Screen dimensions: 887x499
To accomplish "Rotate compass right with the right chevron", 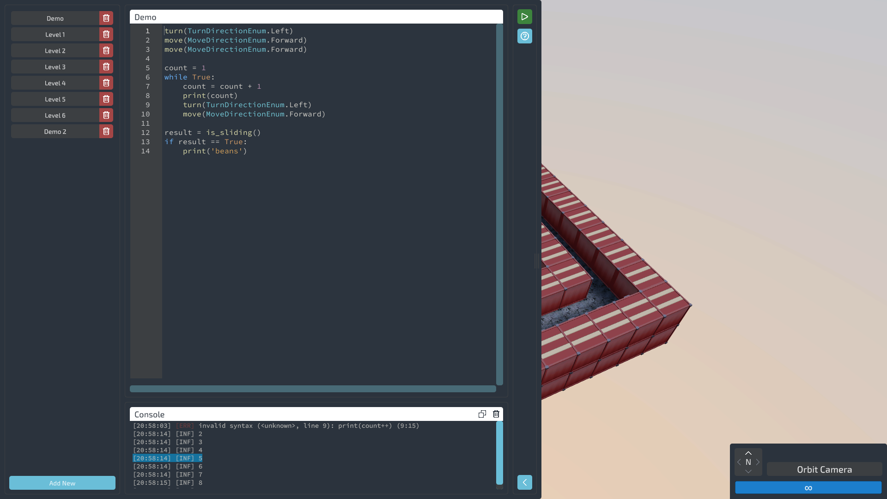I will 758,462.
